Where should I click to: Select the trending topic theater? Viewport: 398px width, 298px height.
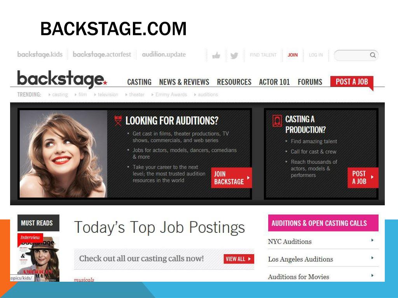(x=136, y=95)
